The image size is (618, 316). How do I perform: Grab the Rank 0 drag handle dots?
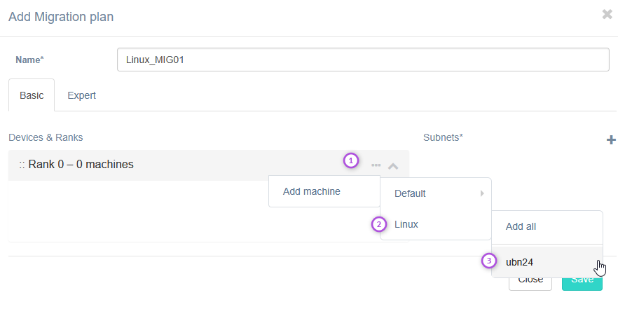22,165
